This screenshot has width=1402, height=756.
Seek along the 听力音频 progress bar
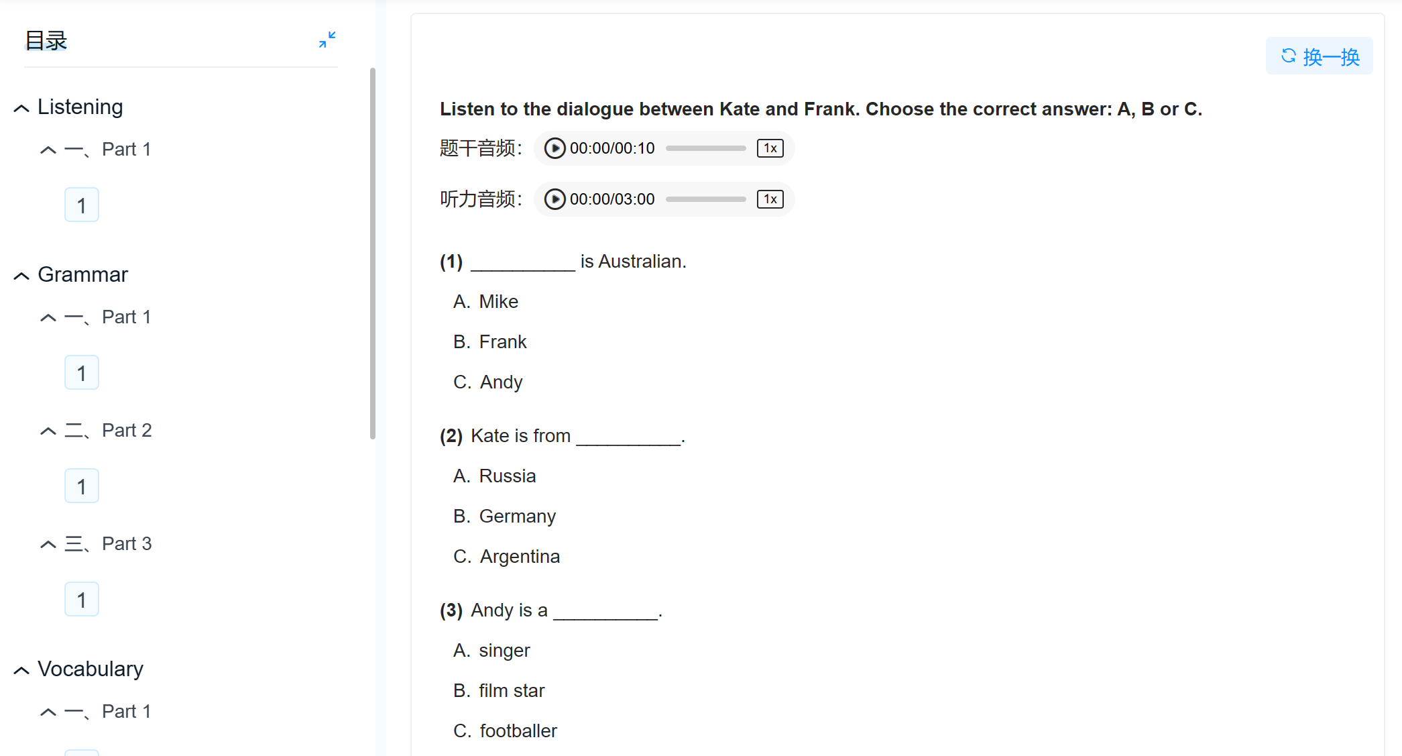coord(705,199)
